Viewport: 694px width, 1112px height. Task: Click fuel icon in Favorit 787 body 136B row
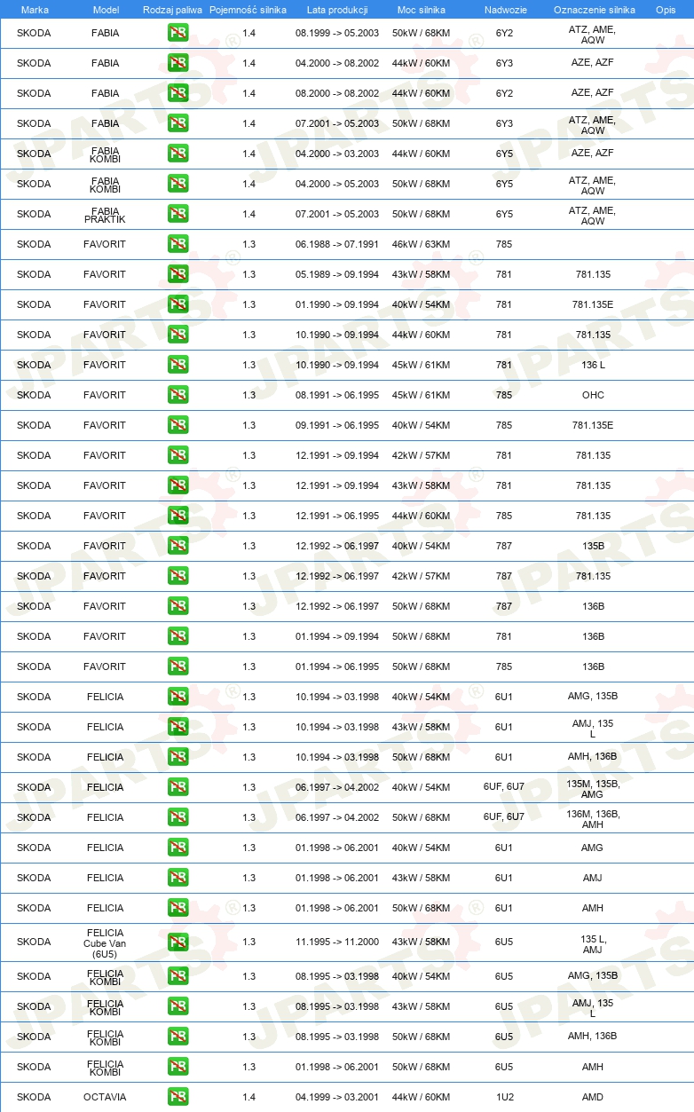(x=177, y=606)
